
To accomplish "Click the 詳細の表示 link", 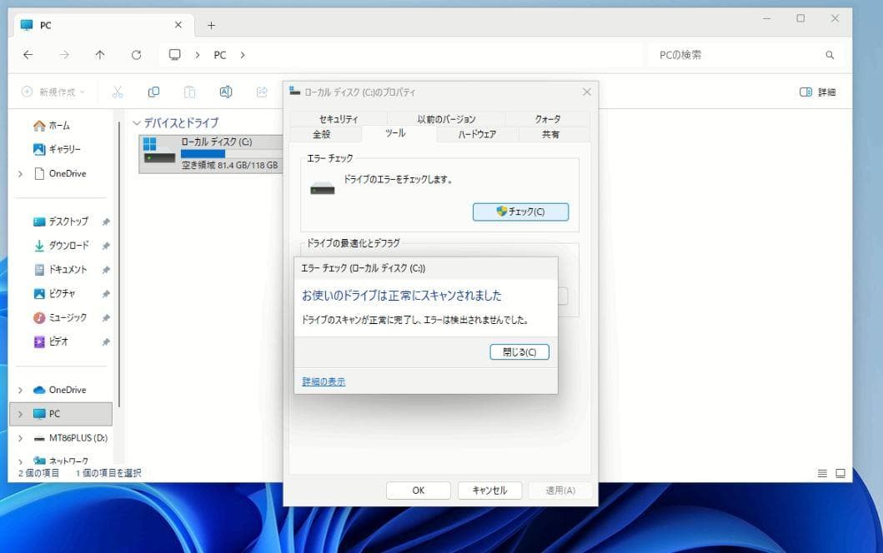I will (324, 381).
